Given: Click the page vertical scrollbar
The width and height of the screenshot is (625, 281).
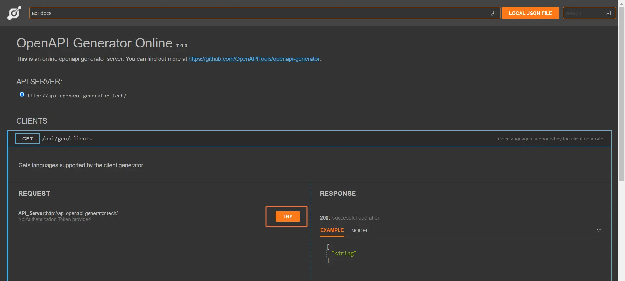Looking at the screenshot, I should (x=621, y=94).
